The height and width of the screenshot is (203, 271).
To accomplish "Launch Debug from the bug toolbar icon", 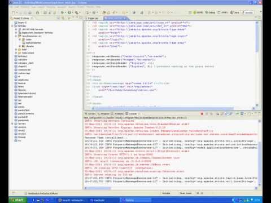I will click(x=62, y=12).
